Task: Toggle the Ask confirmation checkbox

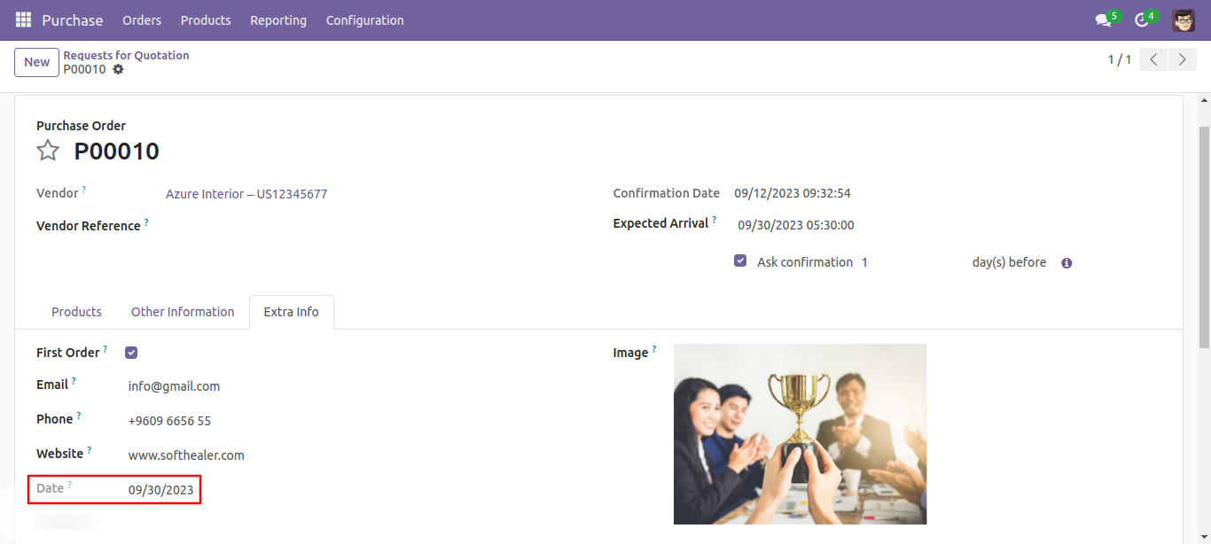Action: [x=740, y=261]
